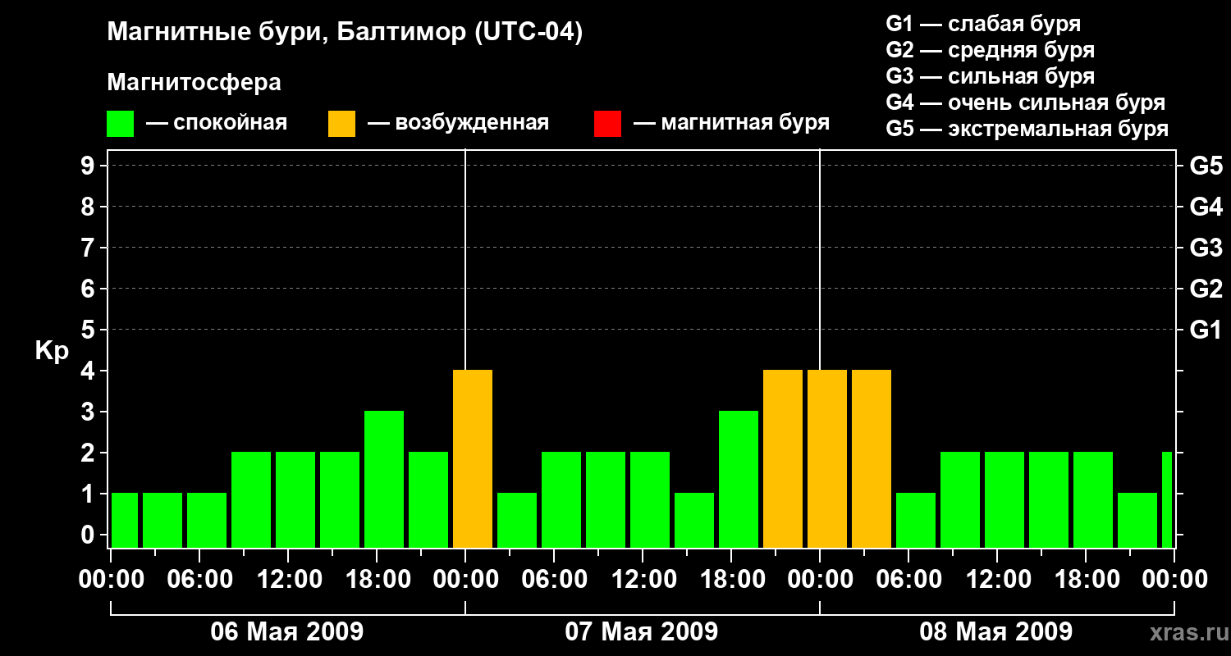Click the 'G2 — средняя буря' description

click(990, 50)
